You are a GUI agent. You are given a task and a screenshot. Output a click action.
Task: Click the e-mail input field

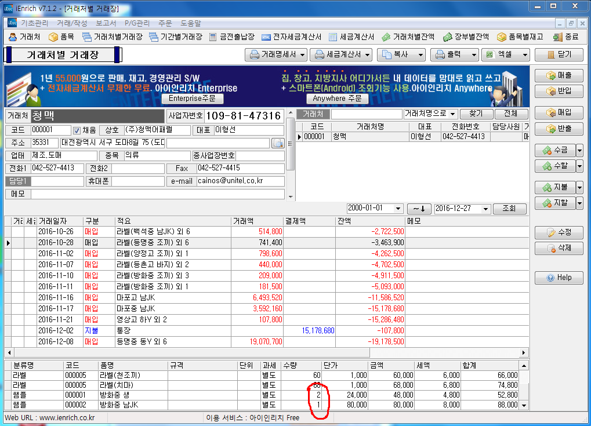tap(241, 181)
